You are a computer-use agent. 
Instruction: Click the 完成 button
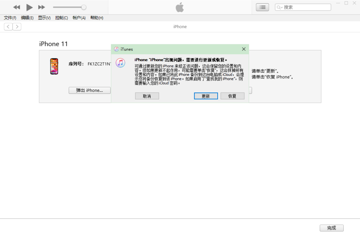332,228
